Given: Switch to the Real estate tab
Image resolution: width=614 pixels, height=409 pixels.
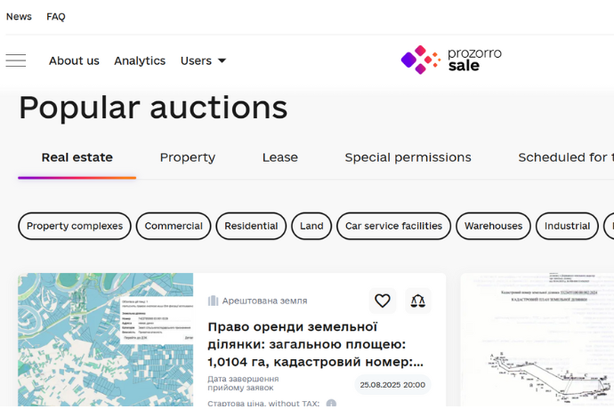Looking at the screenshot, I should [77, 157].
